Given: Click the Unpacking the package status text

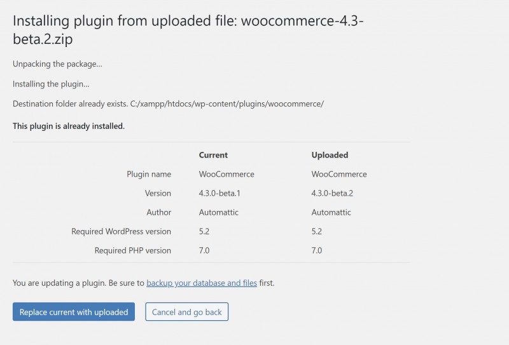Looking at the screenshot, I should pyautogui.click(x=57, y=64).
